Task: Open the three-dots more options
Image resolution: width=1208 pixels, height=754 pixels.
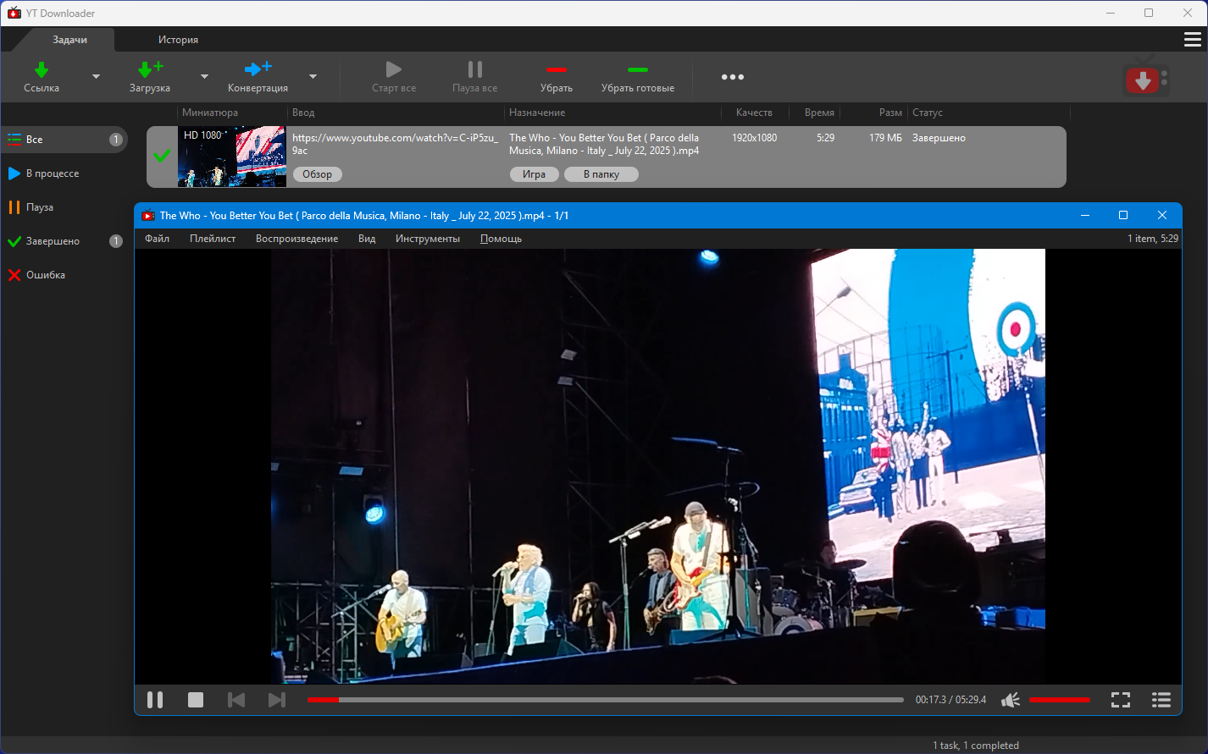Action: click(x=733, y=77)
